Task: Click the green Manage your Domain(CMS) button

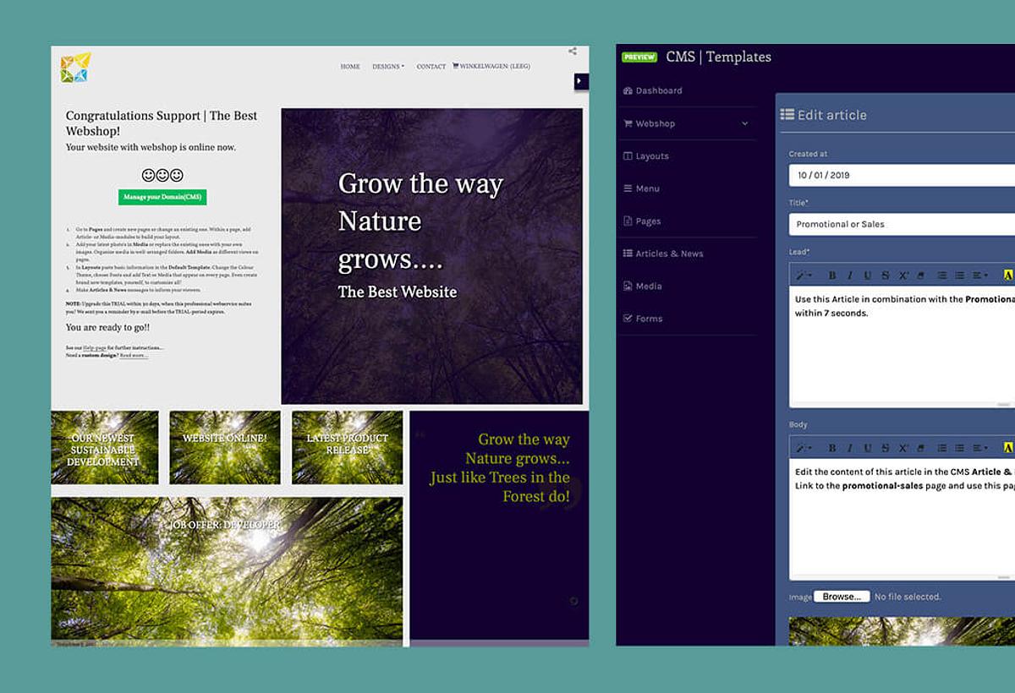Action: point(162,197)
